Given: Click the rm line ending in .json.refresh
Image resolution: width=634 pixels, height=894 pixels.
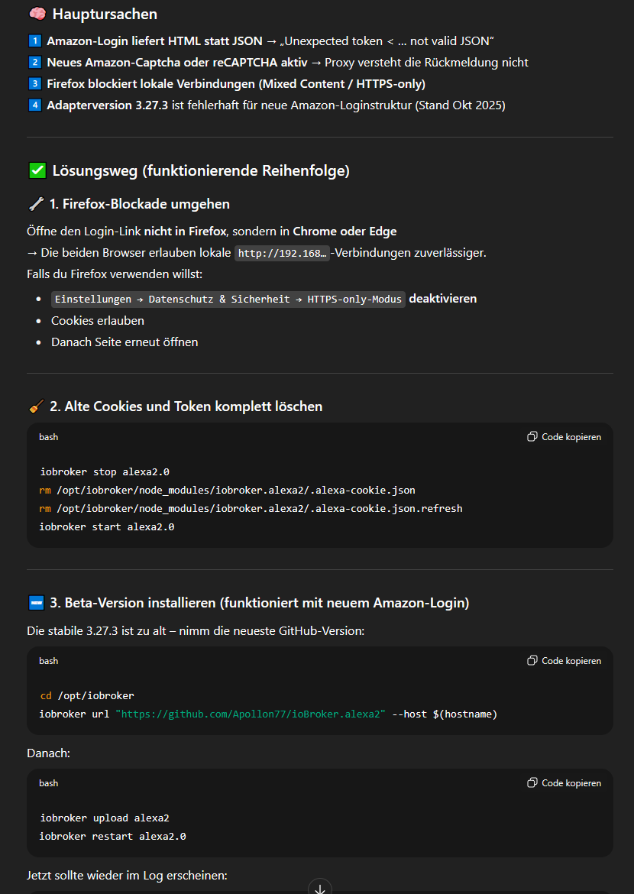Looking at the screenshot, I should click(251, 508).
